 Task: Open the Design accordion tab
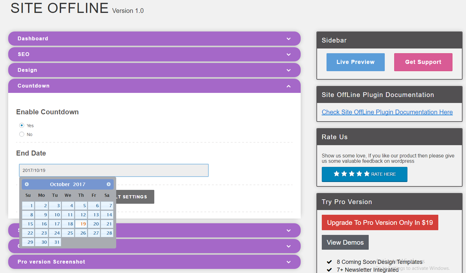pyautogui.click(x=154, y=70)
